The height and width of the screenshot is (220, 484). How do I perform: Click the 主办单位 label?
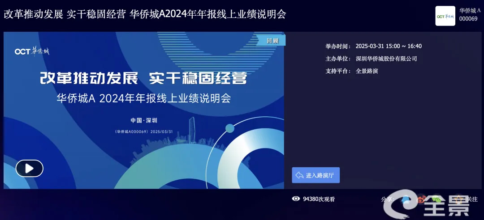[338, 59]
